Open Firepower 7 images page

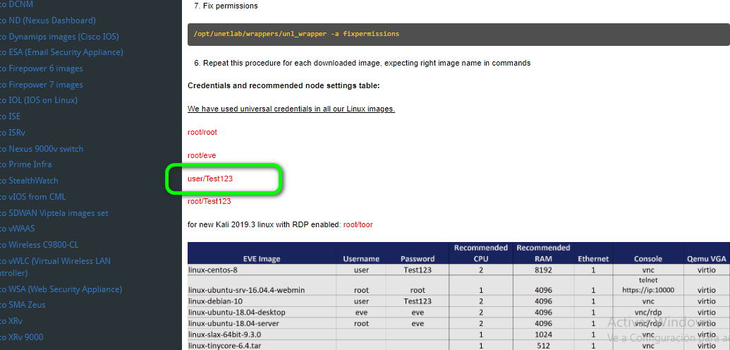point(45,85)
